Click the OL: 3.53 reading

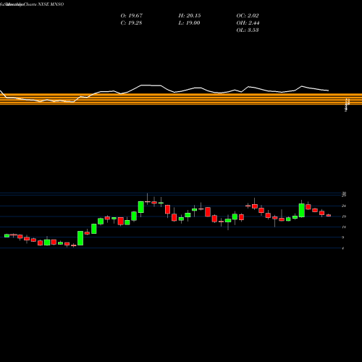[x=248, y=30]
